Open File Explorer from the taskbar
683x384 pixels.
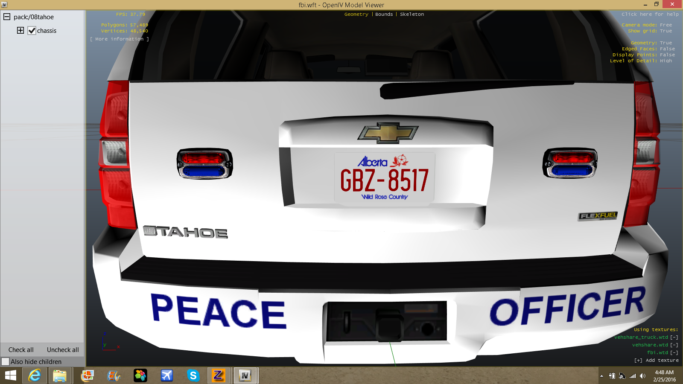pos(60,375)
